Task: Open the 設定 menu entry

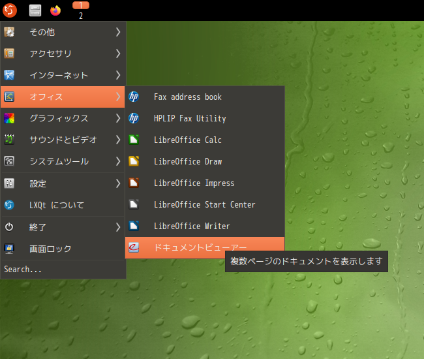Action: (63, 183)
